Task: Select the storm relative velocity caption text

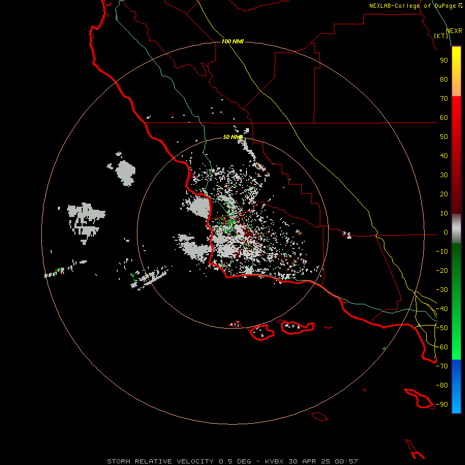Action: 233,461
